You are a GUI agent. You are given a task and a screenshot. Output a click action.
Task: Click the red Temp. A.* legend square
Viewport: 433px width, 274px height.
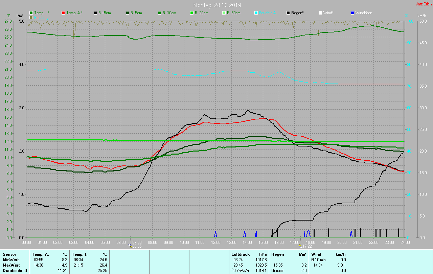[64, 13]
